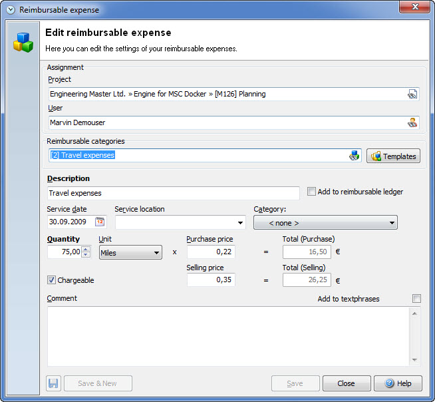Open the Category dropdown showing none
Image resolution: width=435 pixels, height=402 pixels.
[x=325, y=222]
